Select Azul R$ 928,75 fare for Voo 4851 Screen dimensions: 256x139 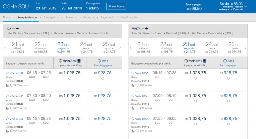(228, 78)
